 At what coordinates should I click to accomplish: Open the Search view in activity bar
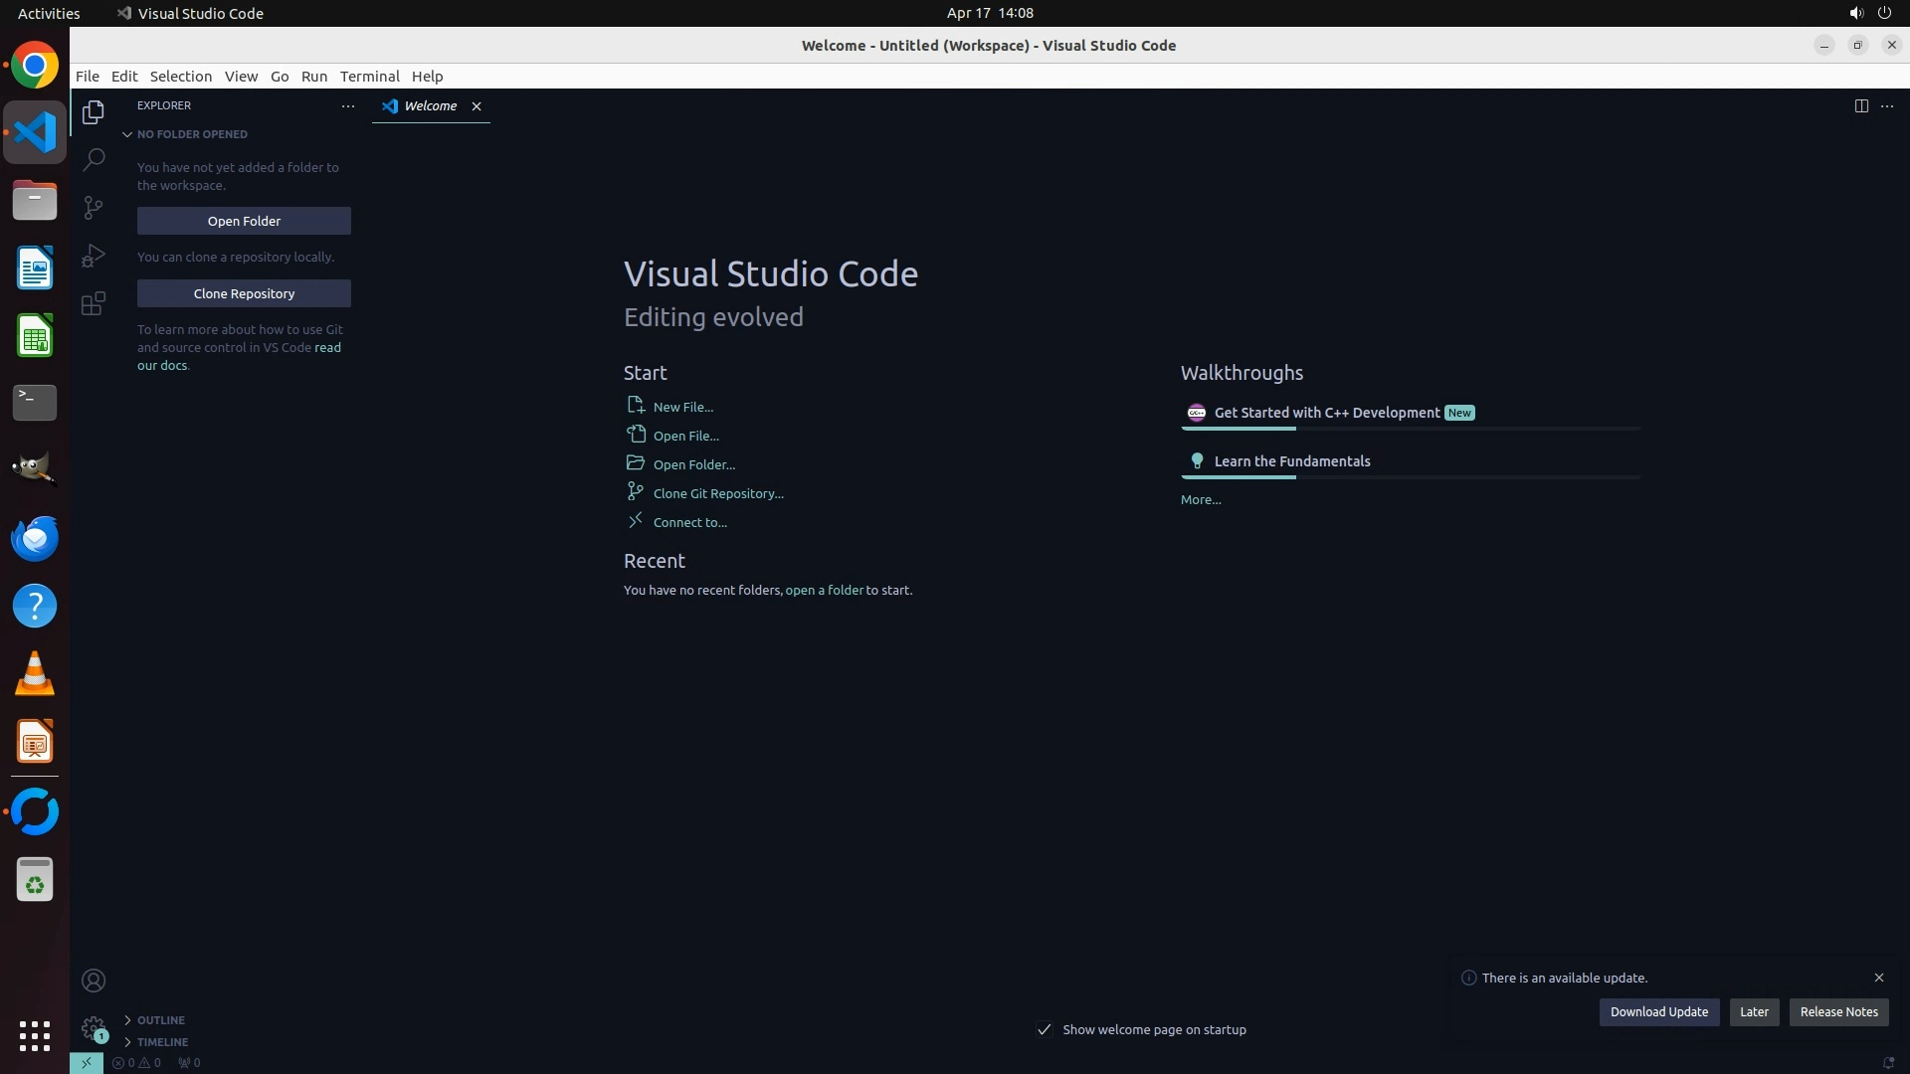click(x=94, y=159)
